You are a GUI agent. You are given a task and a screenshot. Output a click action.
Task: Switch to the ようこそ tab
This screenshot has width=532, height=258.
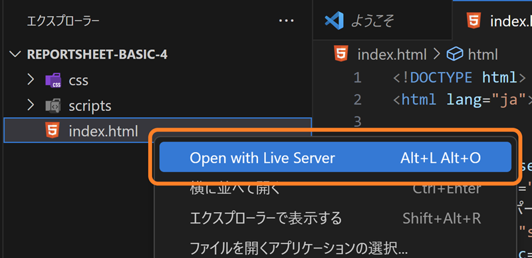tap(382, 21)
